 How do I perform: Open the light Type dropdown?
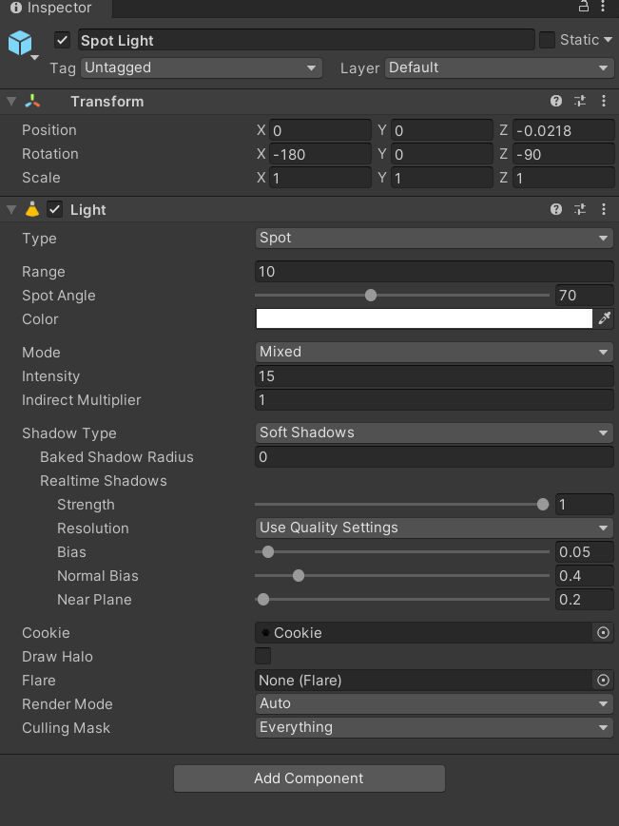[x=434, y=238]
